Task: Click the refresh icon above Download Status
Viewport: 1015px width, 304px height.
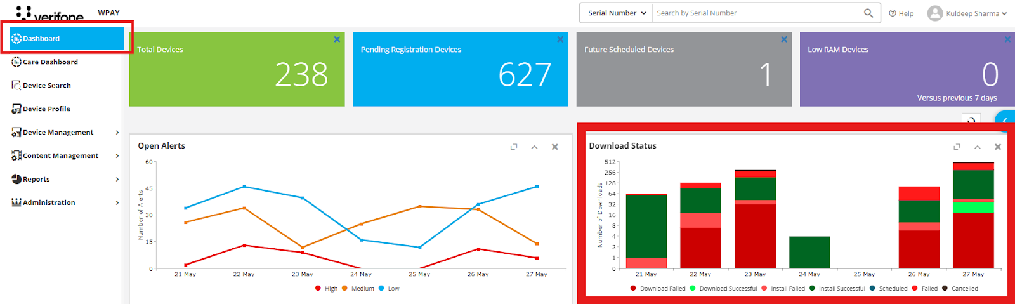Action: (971, 120)
